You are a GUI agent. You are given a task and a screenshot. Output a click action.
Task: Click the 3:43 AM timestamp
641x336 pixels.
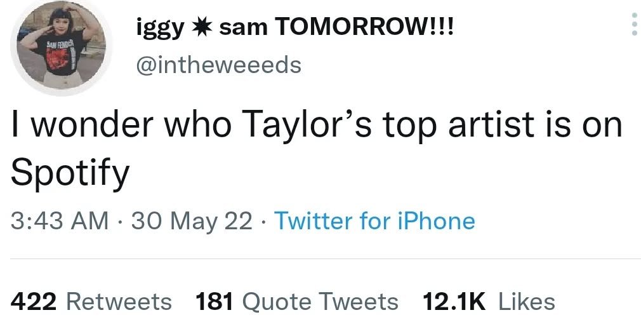pos(60,221)
